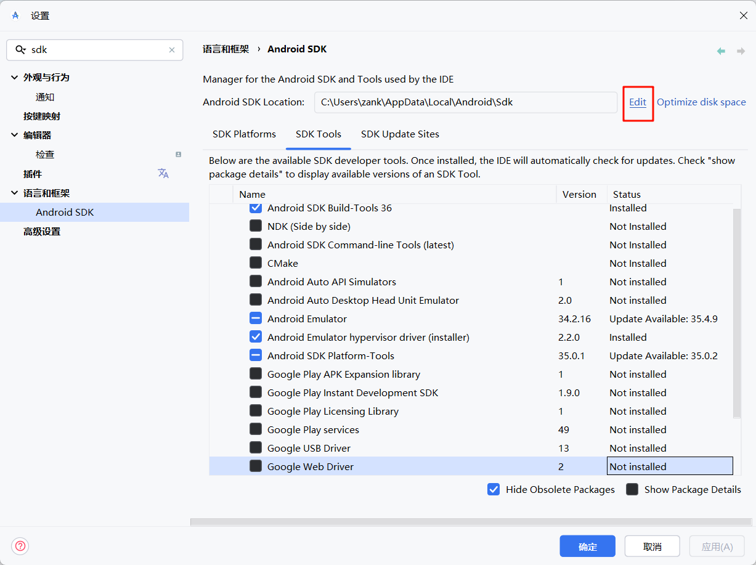Image resolution: width=756 pixels, height=565 pixels.
Task: Click the translation icon beside 插件
Action: pos(163,174)
